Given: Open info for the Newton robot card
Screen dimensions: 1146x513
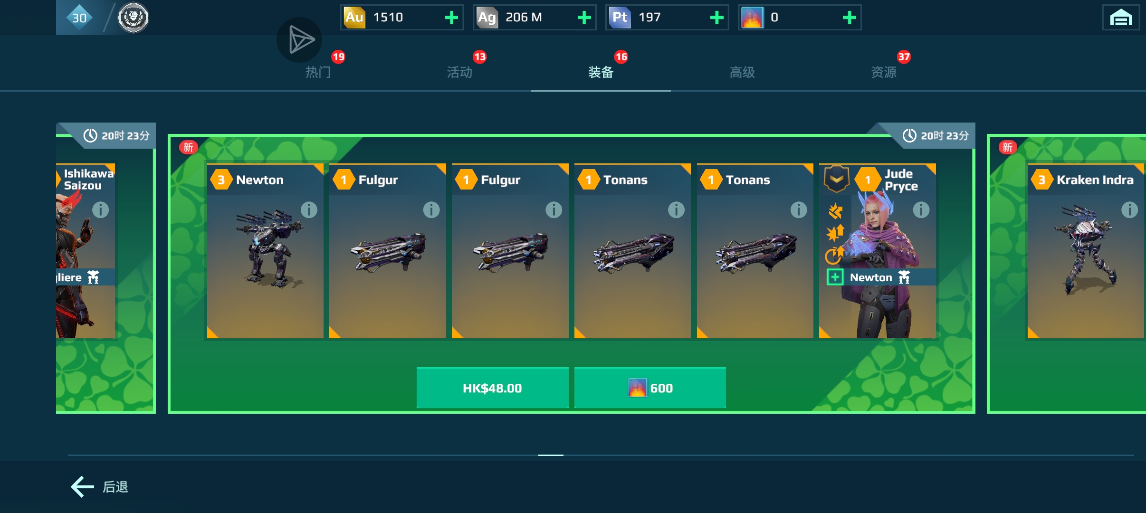Looking at the screenshot, I should click(309, 209).
